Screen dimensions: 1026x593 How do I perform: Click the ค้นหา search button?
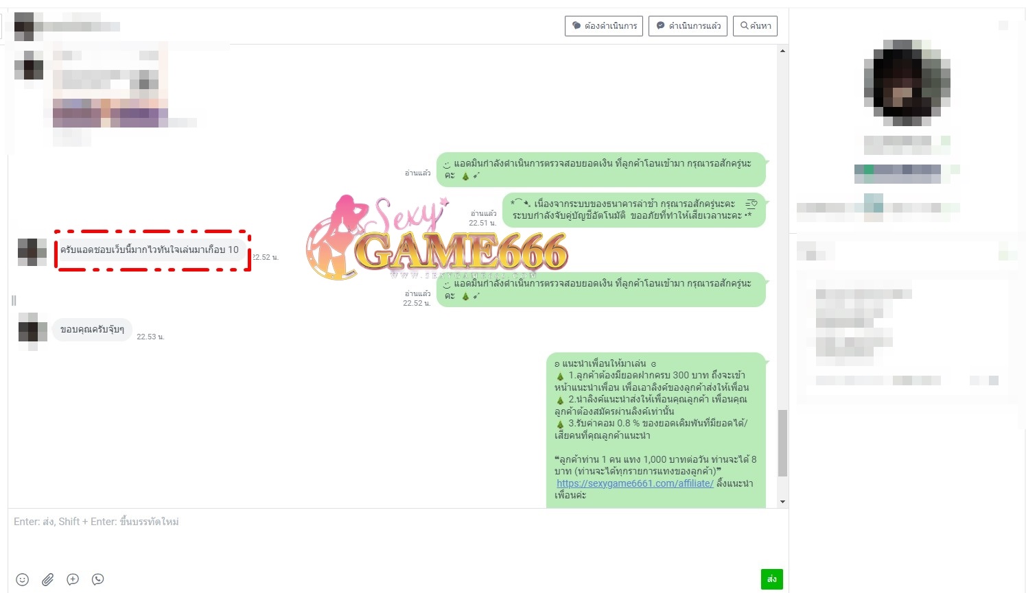pyautogui.click(x=755, y=26)
